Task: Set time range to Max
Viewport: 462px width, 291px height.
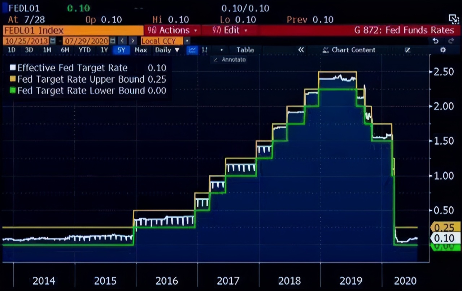Action: [x=141, y=50]
